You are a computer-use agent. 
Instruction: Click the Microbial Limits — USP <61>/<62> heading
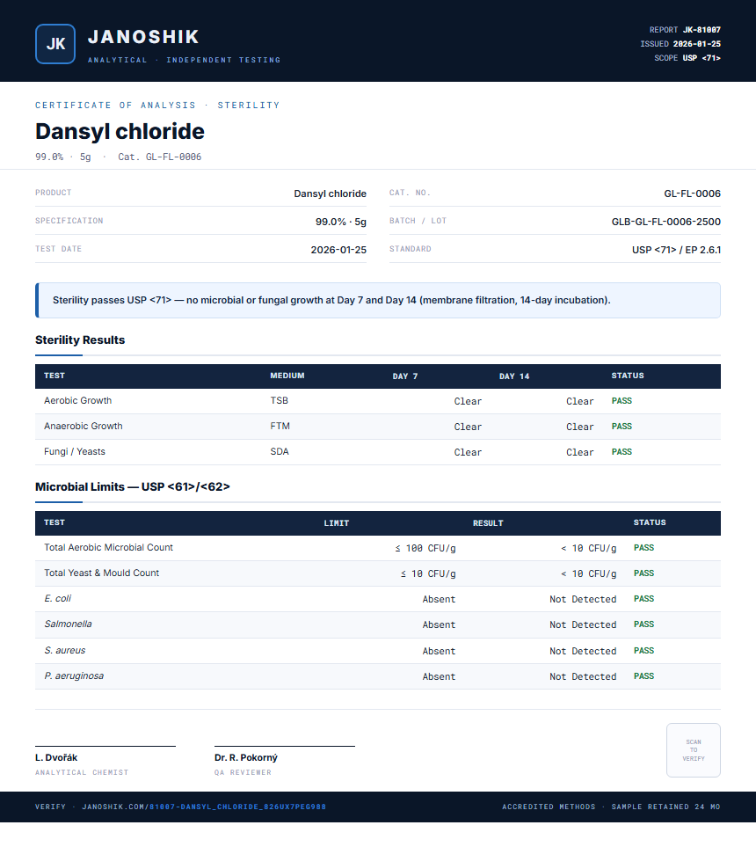click(132, 486)
